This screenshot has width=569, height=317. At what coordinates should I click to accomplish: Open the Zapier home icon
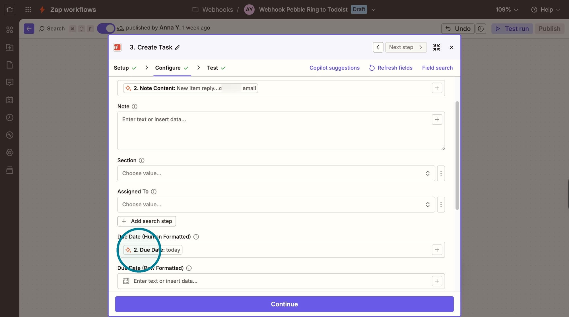coord(10,10)
